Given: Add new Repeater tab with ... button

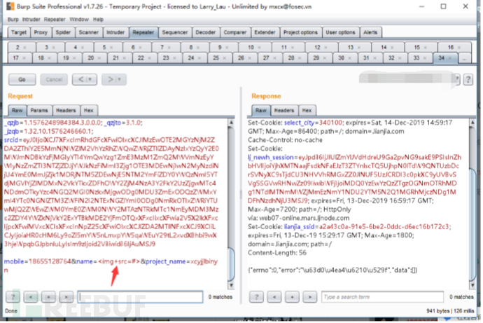Looking at the screenshot, I should coord(464,58).
